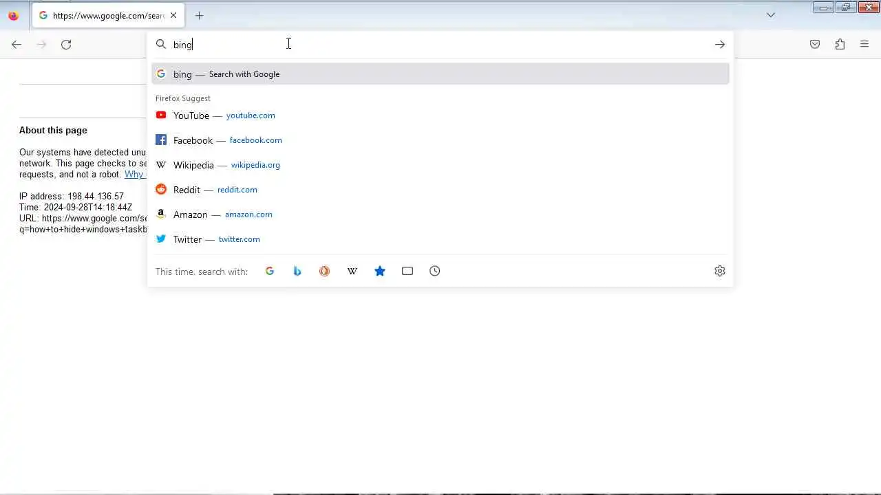This screenshot has width=881, height=495.
Task: Minimize the Firefox window
Action: (x=823, y=8)
